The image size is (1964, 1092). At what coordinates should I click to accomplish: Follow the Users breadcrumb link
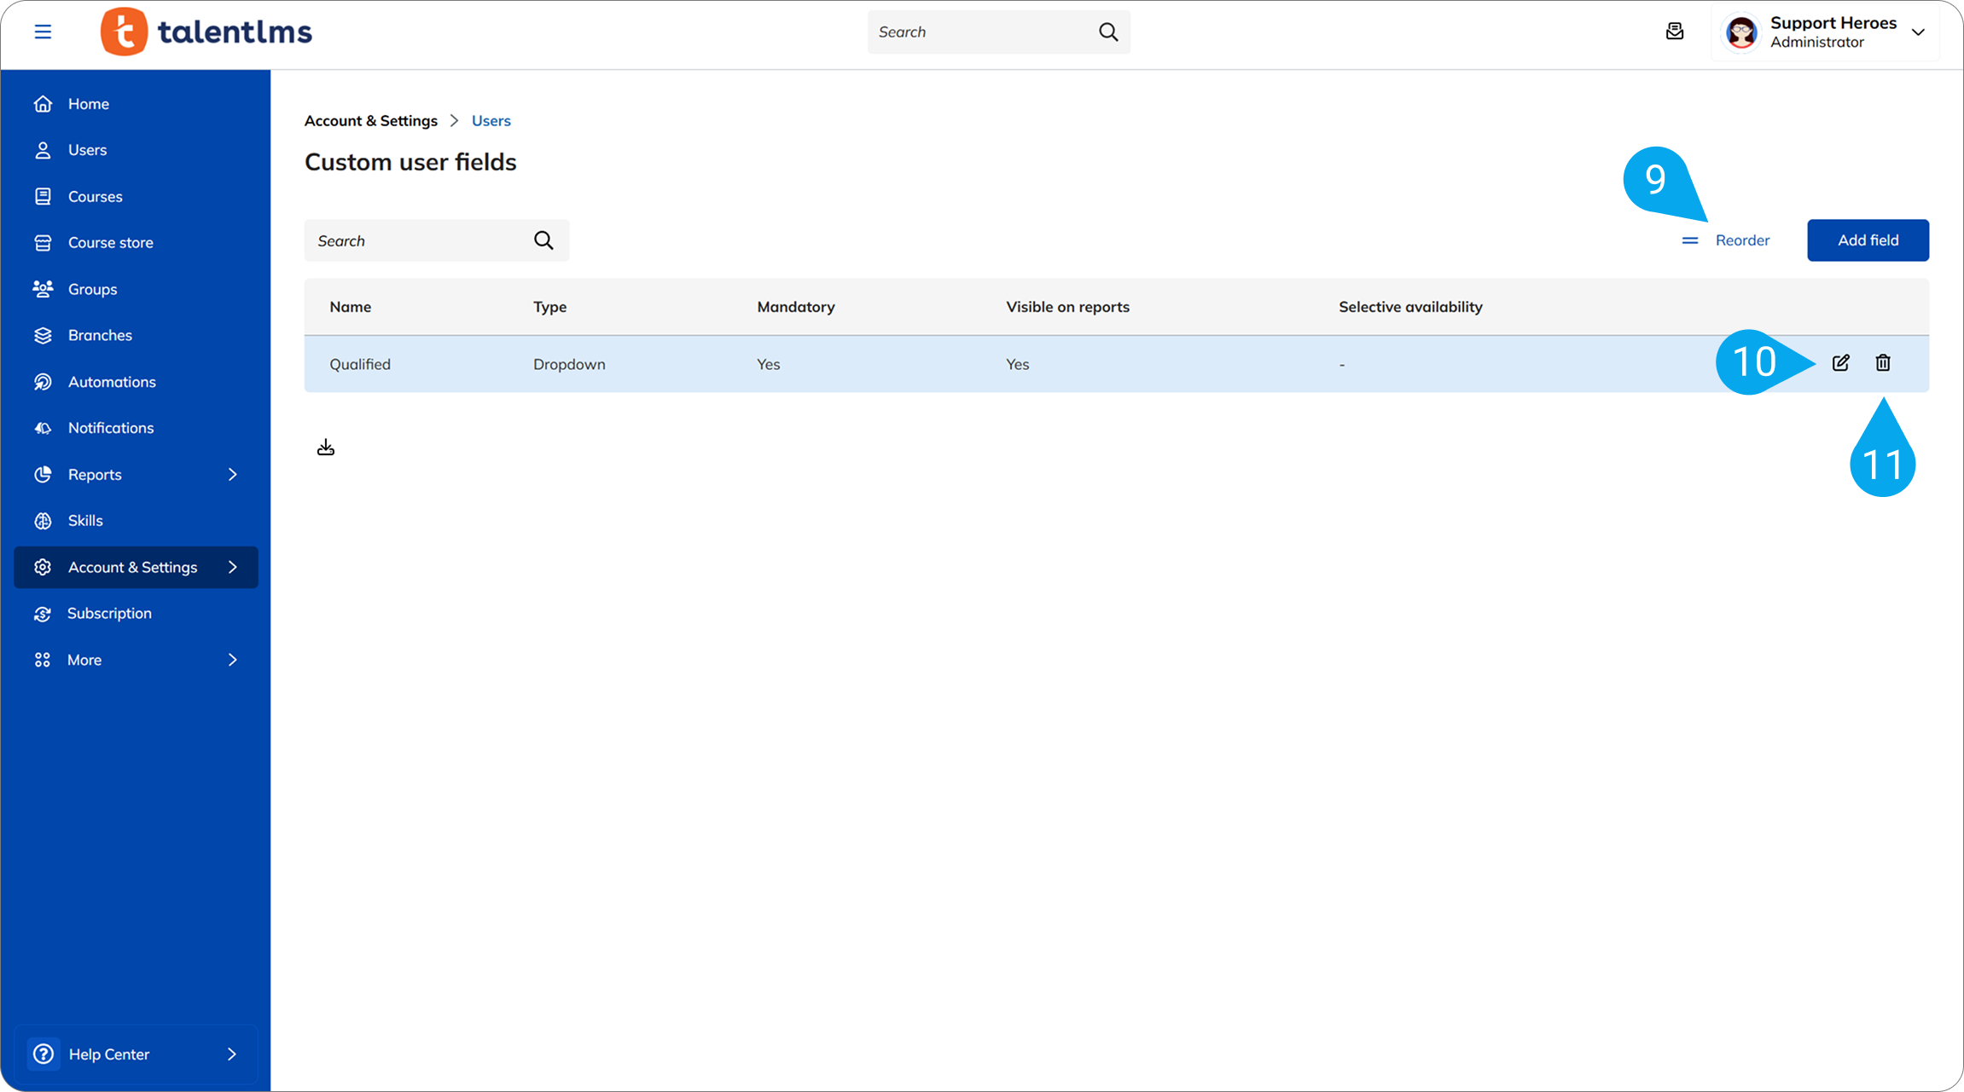click(491, 120)
